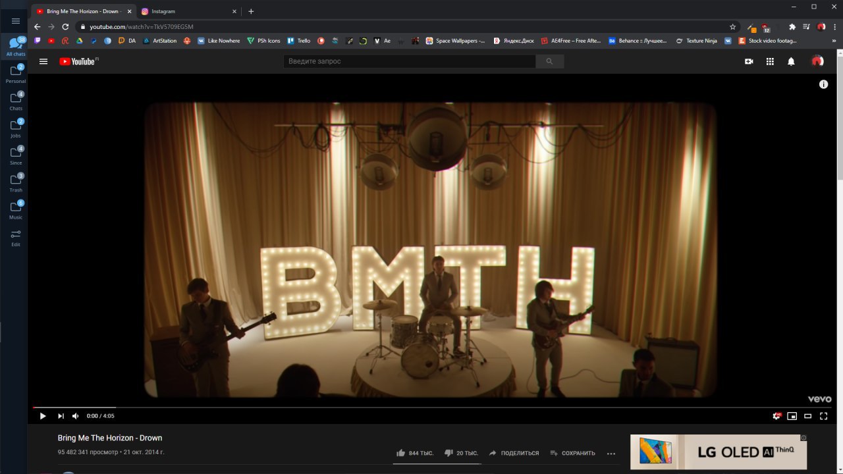The width and height of the screenshot is (843, 474).
Task: Open the Chrome profile avatar
Action: [x=821, y=27]
